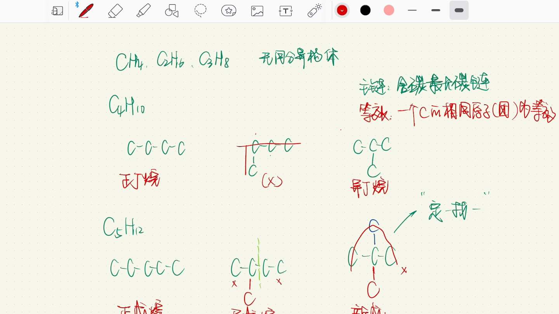The image size is (559, 314).
Task: Select the thickest stroke width
Action: click(459, 10)
